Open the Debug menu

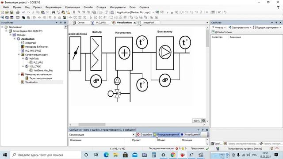[101, 7]
